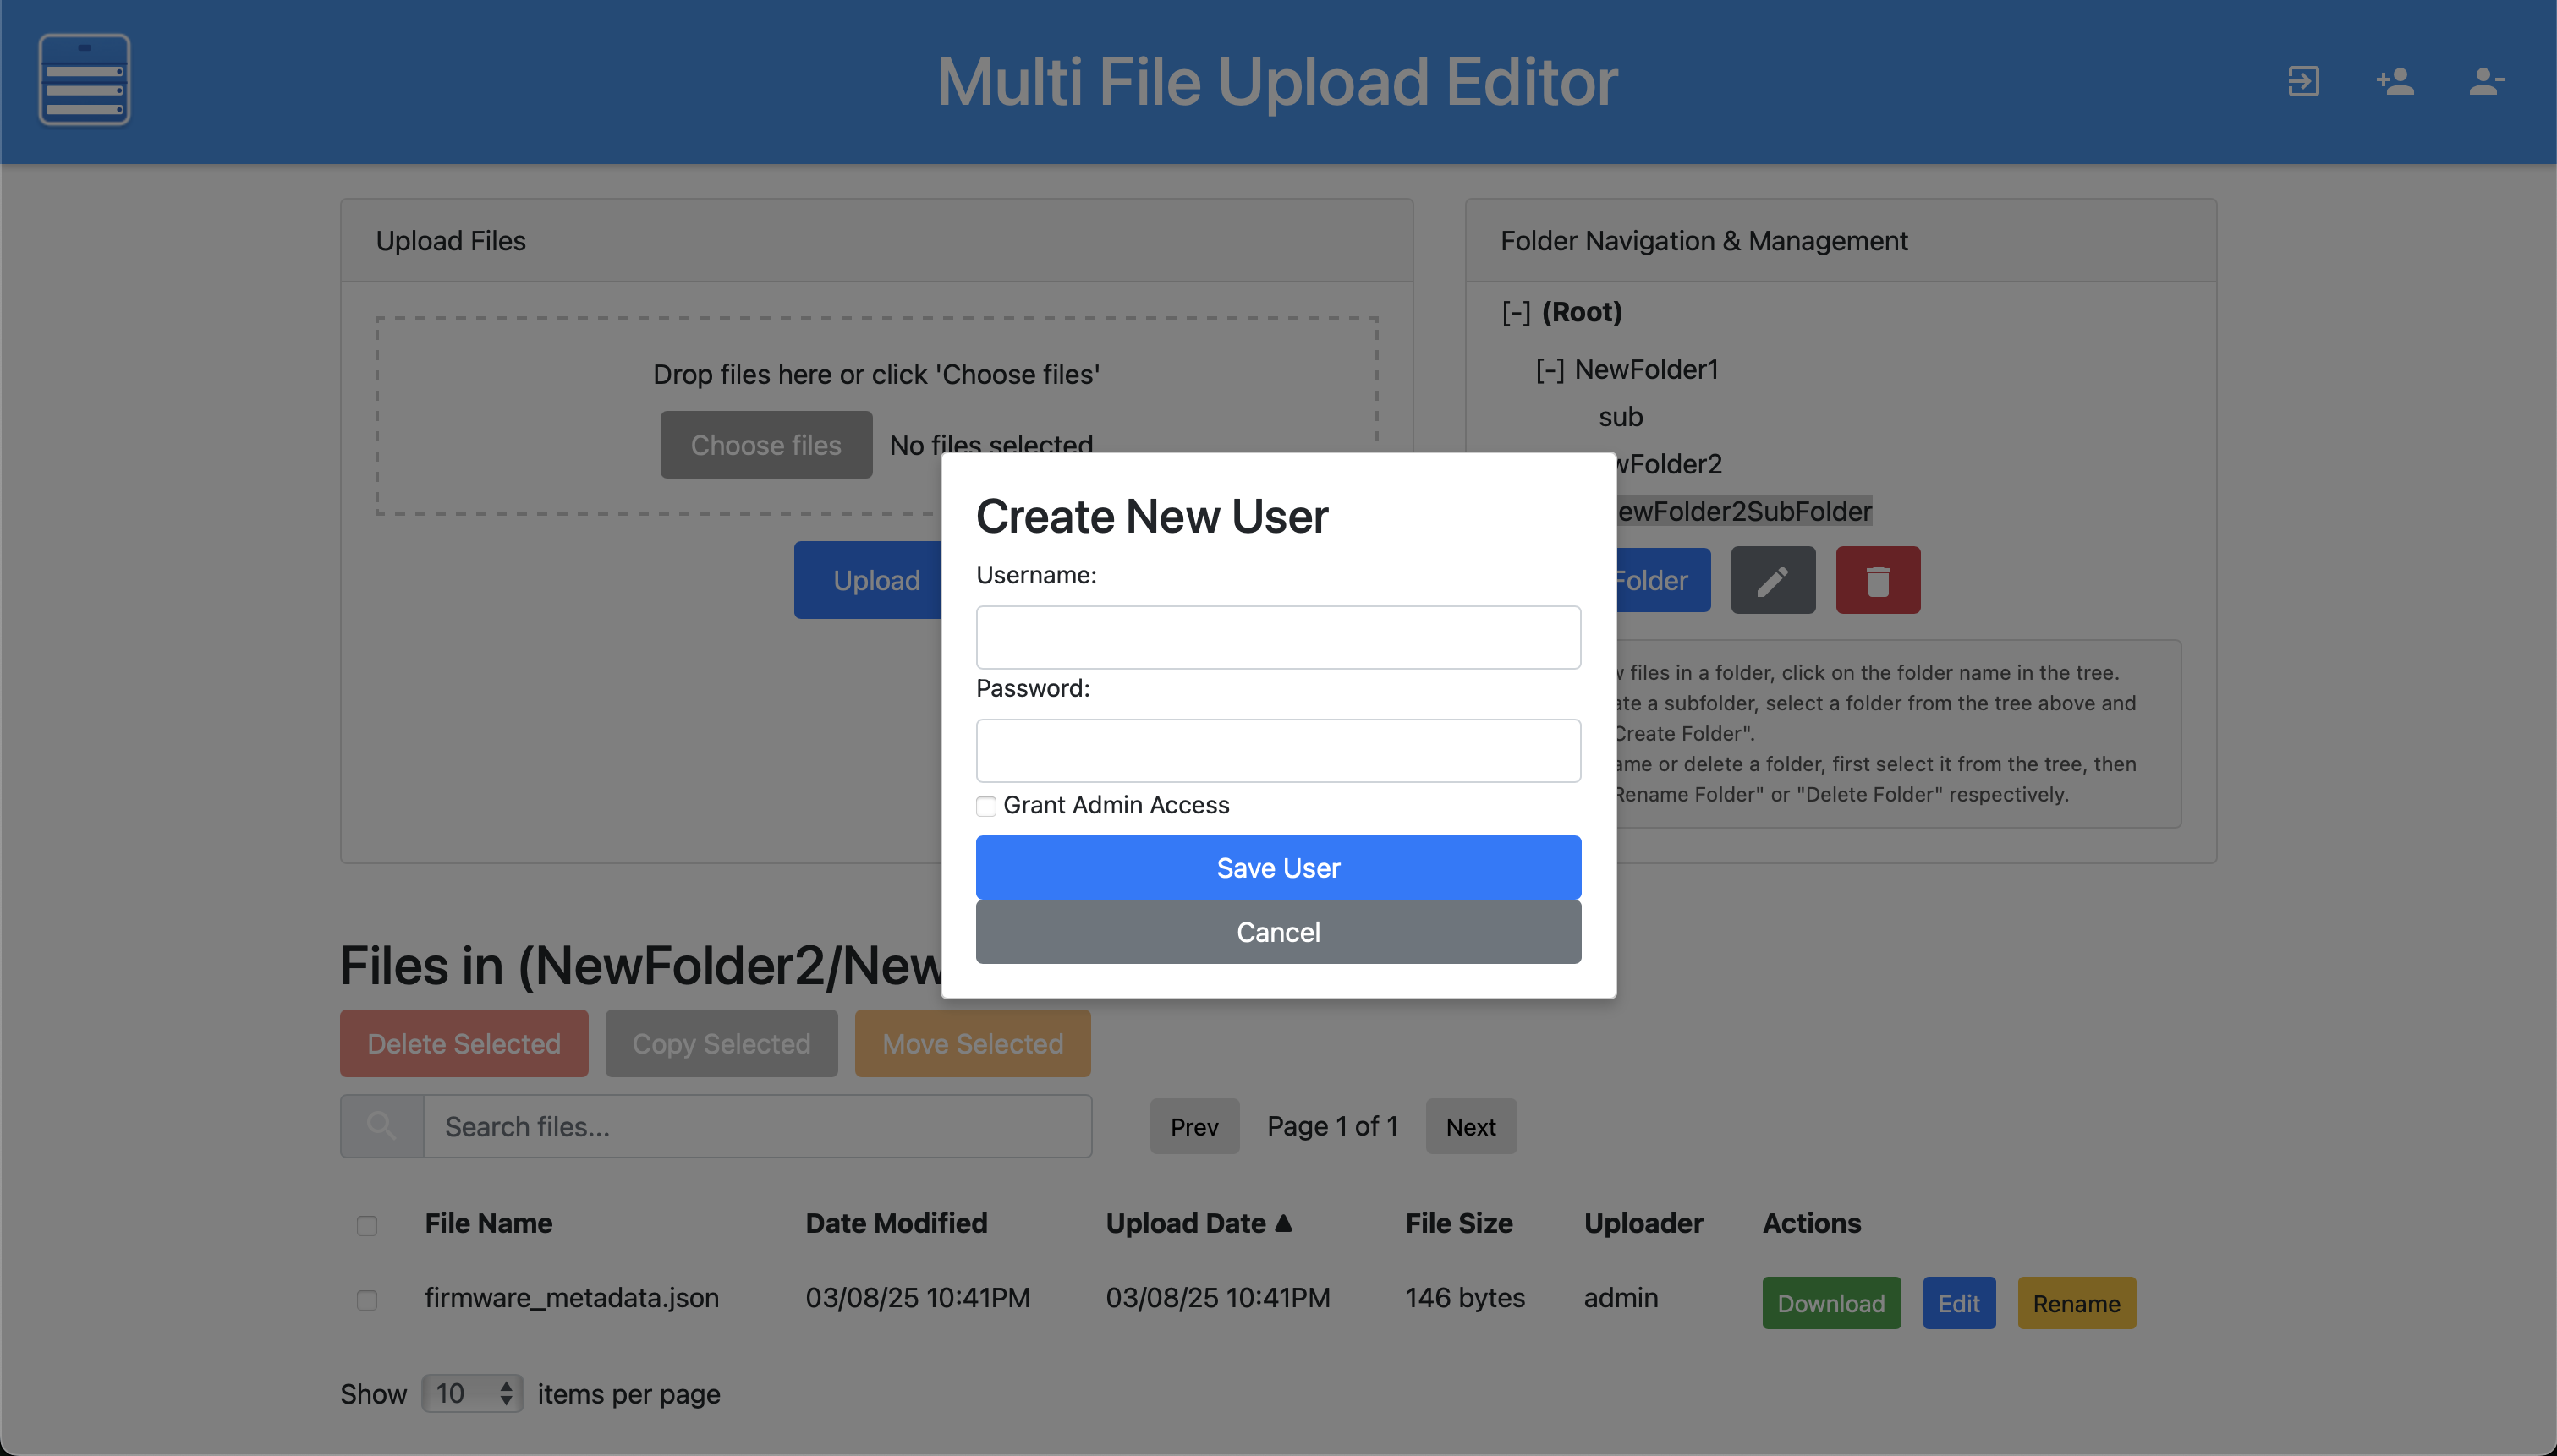2557x1456 pixels.
Task: Click the magnifier search icon
Action: [x=381, y=1126]
